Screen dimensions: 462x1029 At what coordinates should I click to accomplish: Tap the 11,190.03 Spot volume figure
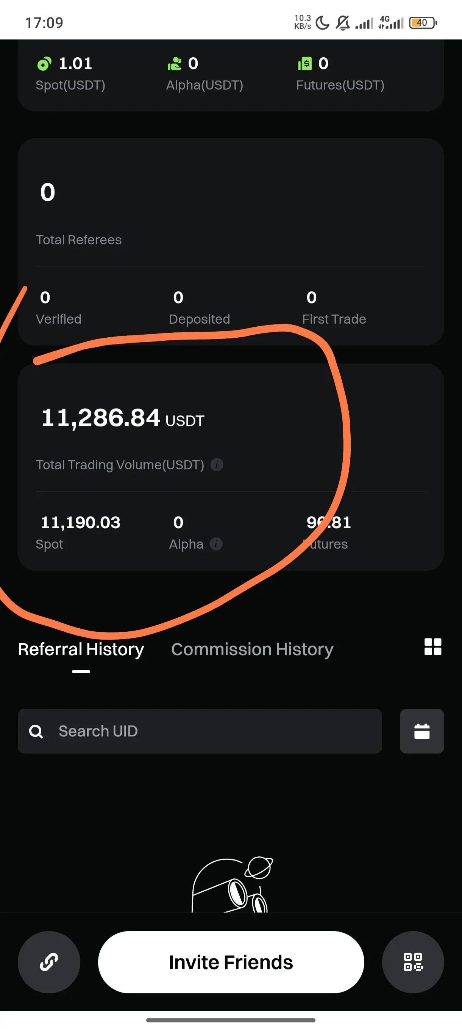click(81, 522)
